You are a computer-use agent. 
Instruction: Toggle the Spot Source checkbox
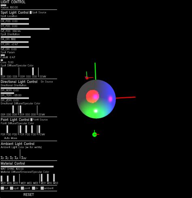click(x=31, y=13)
